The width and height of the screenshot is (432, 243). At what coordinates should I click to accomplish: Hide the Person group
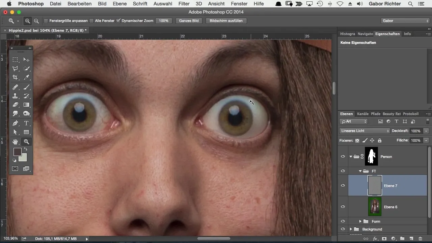(343, 157)
